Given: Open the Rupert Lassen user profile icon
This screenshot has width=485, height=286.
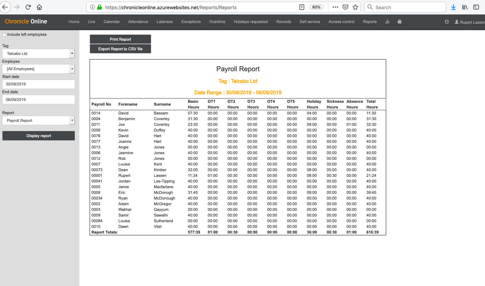Looking at the screenshot, I should tap(457, 22).
